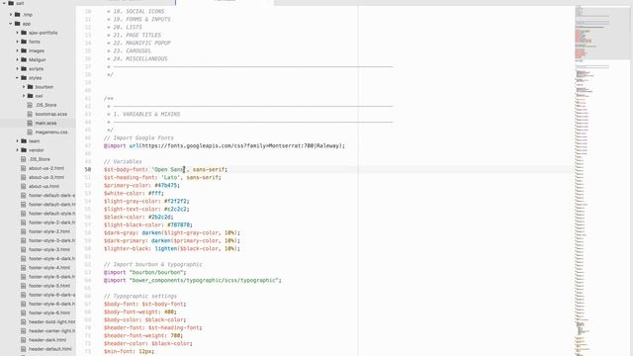633x356 pixels.
Task: Click the scripts folder icon
Action: 24,68
